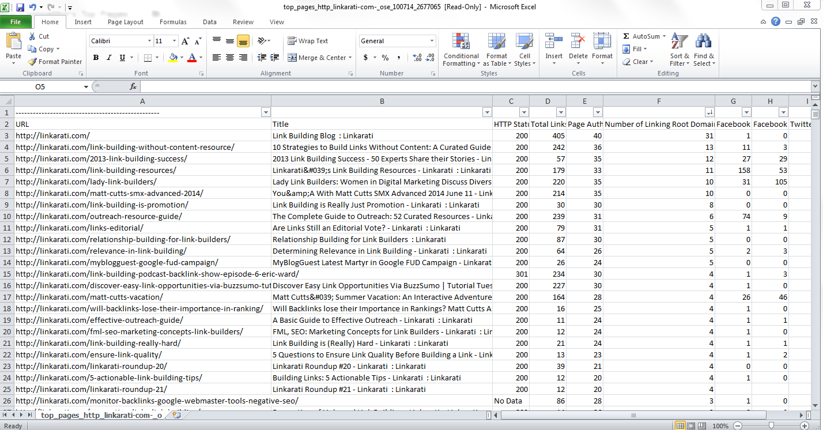Increase font size with Grow Font icon
Image resolution: width=823 pixels, height=430 pixels.
[186, 41]
